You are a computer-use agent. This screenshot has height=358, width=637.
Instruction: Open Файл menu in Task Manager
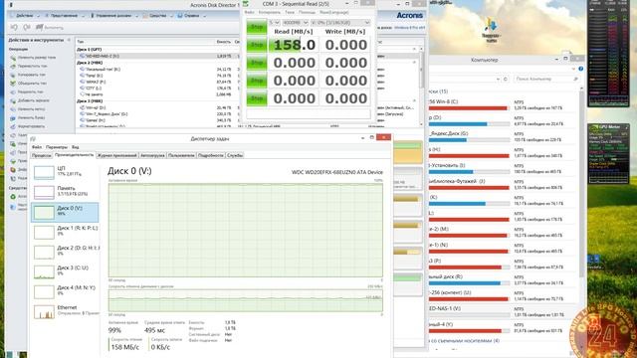[x=37, y=147]
